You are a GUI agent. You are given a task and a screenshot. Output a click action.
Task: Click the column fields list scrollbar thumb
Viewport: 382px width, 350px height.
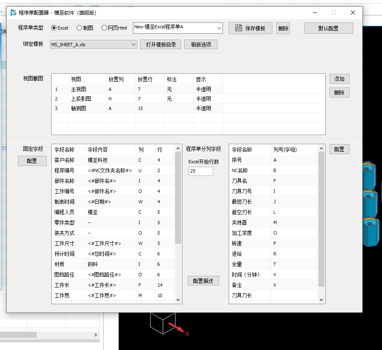pyautogui.click(x=321, y=219)
